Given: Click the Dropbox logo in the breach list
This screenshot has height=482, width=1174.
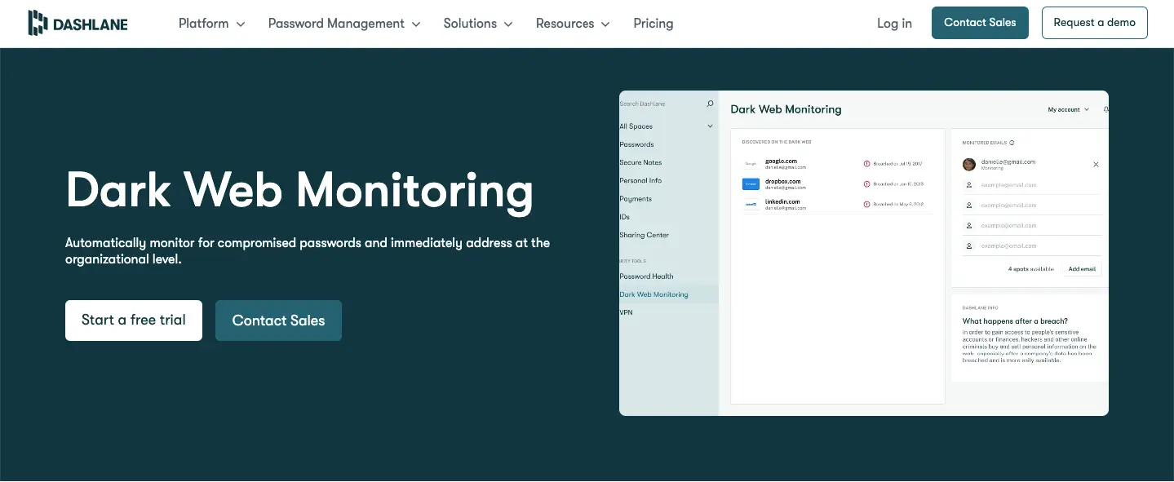Looking at the screenshot, I should coord(751,184).
